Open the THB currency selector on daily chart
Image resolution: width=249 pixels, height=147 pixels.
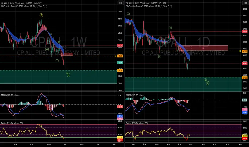tap(245, 3)
